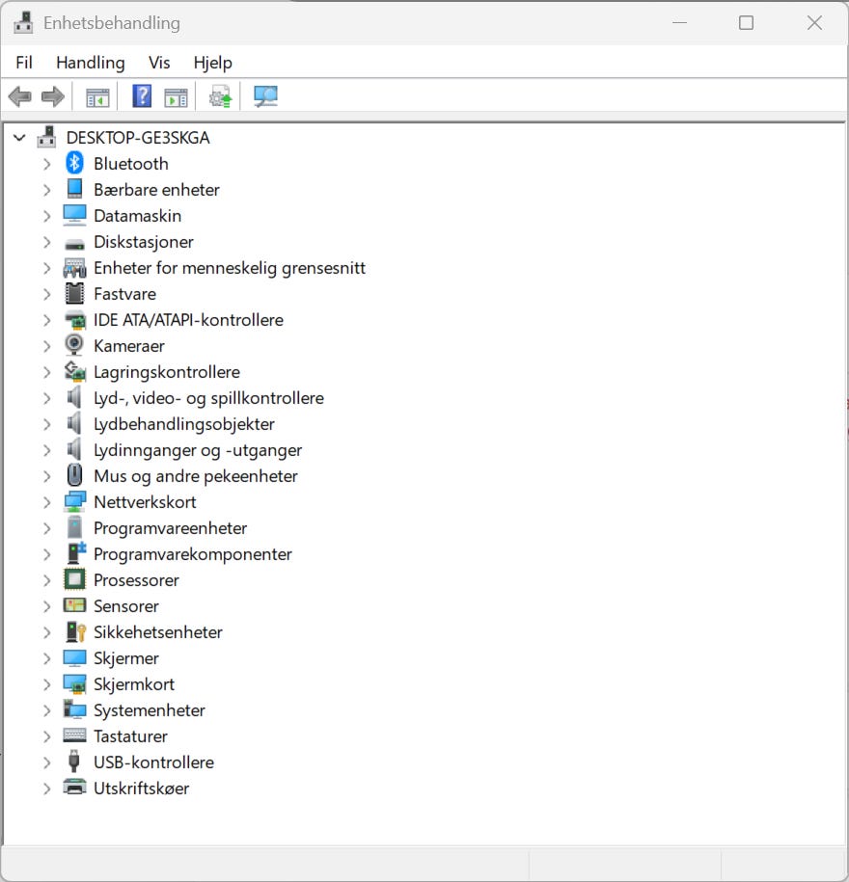Expand the Lydbehandlingsobjekter node

[x=46, y=424]
